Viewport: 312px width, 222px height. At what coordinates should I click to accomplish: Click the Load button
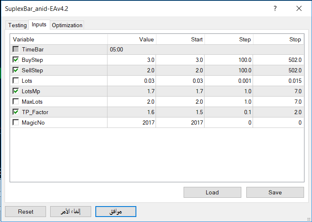212,192
